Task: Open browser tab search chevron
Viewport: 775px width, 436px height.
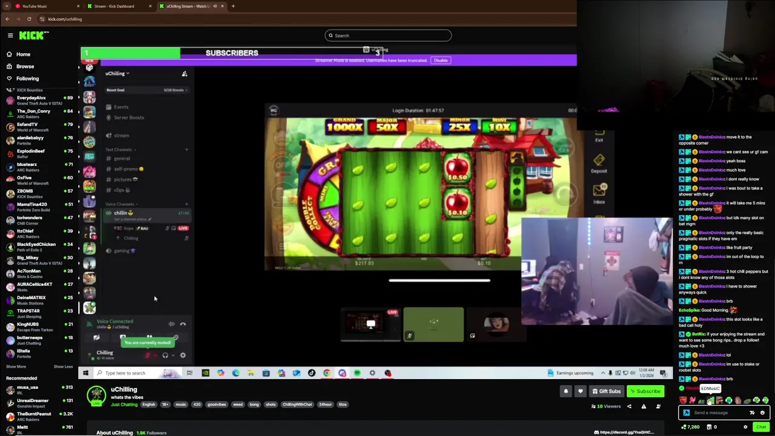Action: [7, 6]
